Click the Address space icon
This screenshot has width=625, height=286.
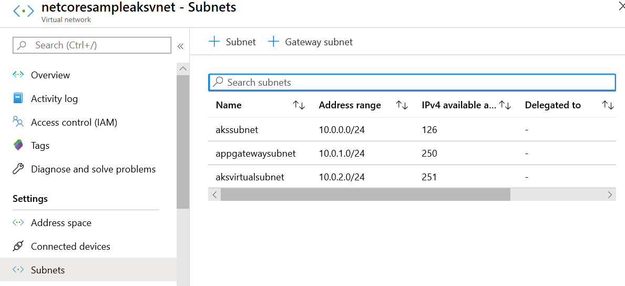[18, 222]
